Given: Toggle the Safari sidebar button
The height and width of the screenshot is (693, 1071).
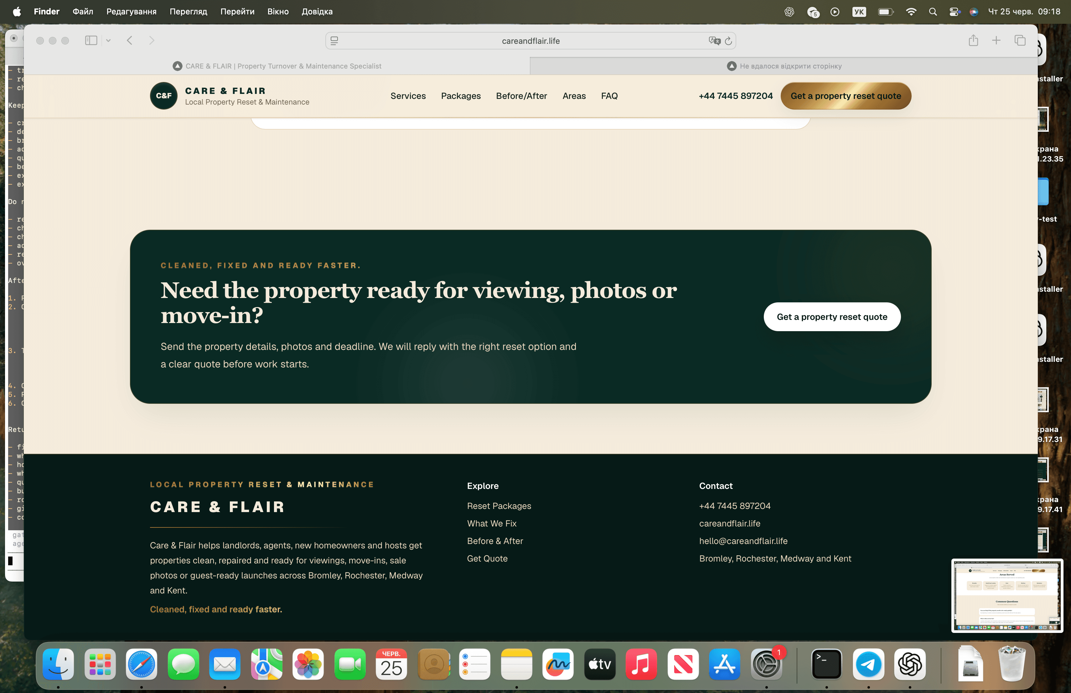Looking at the screenshot, I should coord(91,40).
